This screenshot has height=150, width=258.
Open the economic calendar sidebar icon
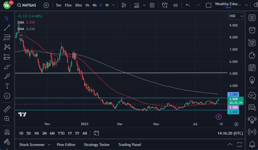(x=252, y=67)
